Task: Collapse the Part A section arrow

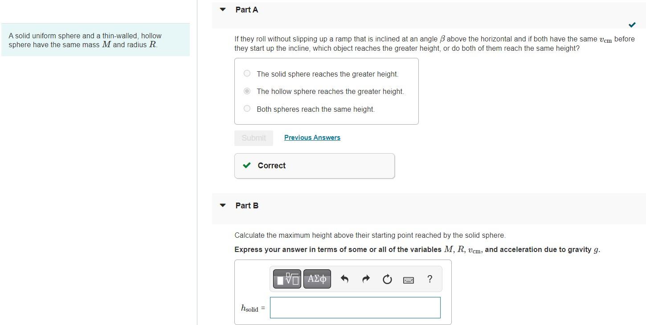Action: (x=223, y=9)
